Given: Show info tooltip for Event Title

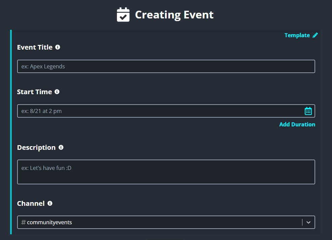Looking at the screenshot, I should [x=57, y=47].
